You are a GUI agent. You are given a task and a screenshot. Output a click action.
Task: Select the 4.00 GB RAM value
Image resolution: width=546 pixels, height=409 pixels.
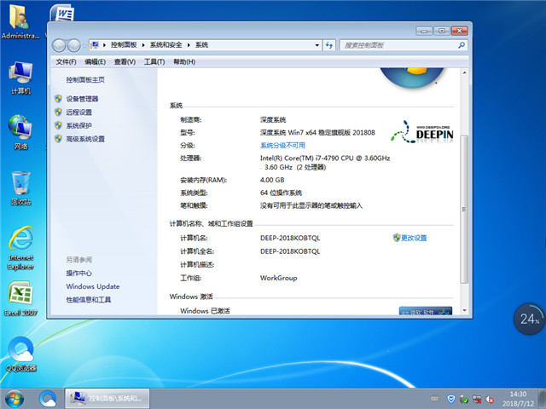tap(272, 180)
